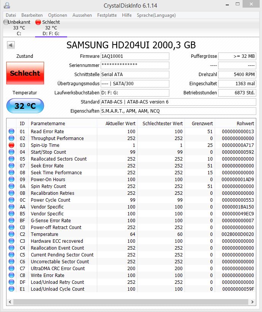262x312 pixels.
Task: Click the blue status icon for Uncorrectable Sector Count
Action: click(x=11, y=262)
